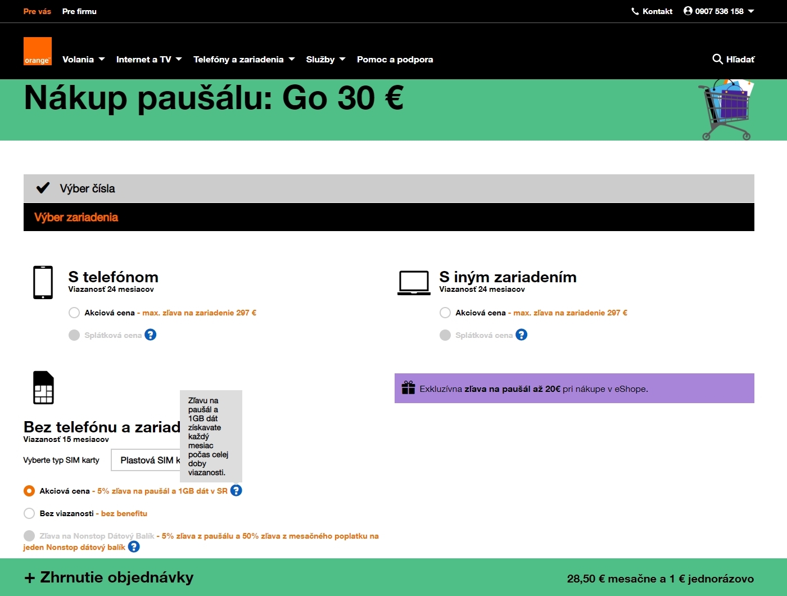This screenshot has width=787, height=596.
Task: Open the Služby dropdown menu
Action: pos(325,59)
